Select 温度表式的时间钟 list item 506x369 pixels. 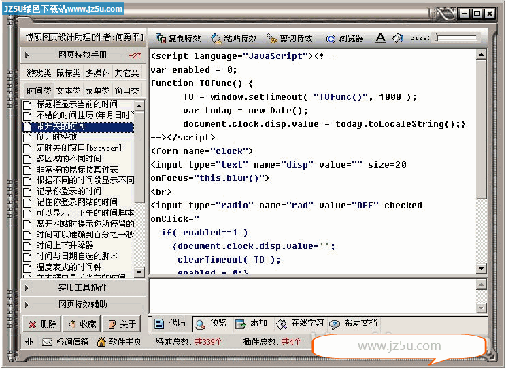click(x=78, y=267)
